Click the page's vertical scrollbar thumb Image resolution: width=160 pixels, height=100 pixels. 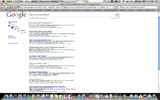point(159,43)
